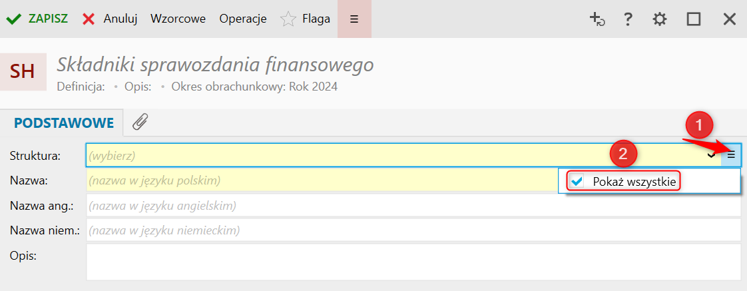Click the green ZAPISZ save button
The height and width of the screenshot is (291, 747).
[x=37, y=19]
